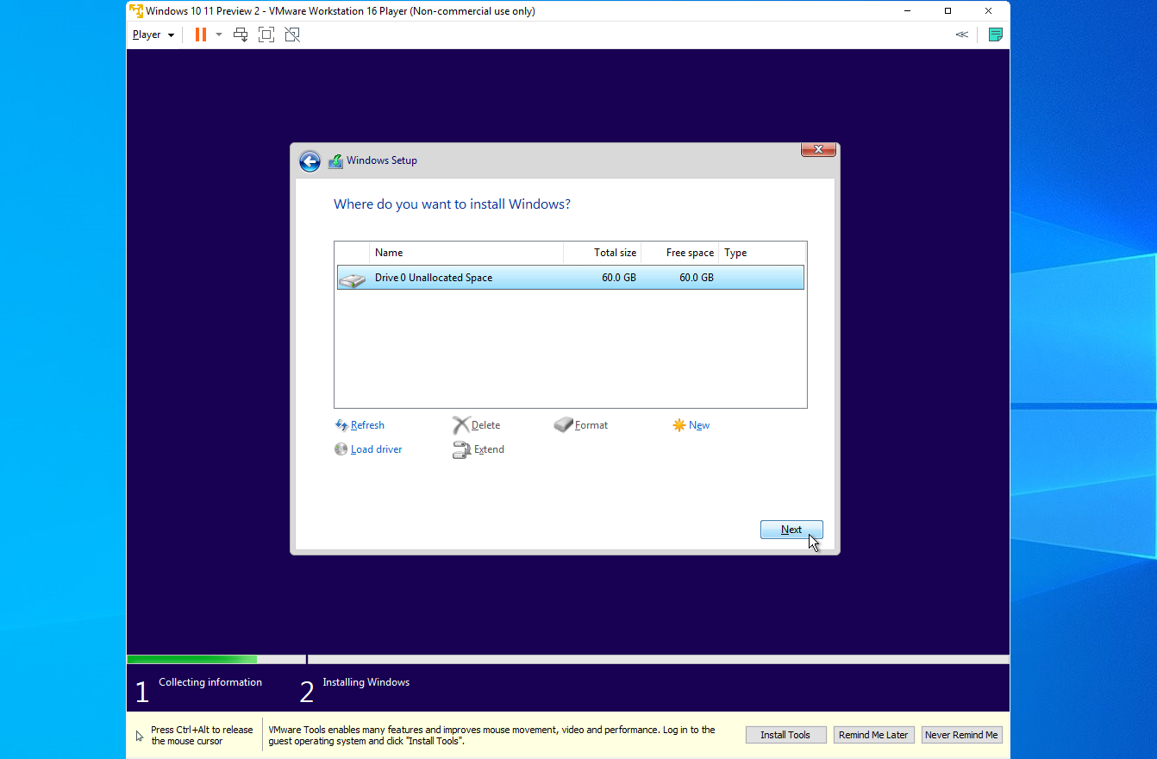
Task: Send Ctrl+Alt+Del to the virtual machine
Action: (x=241, y=34)
